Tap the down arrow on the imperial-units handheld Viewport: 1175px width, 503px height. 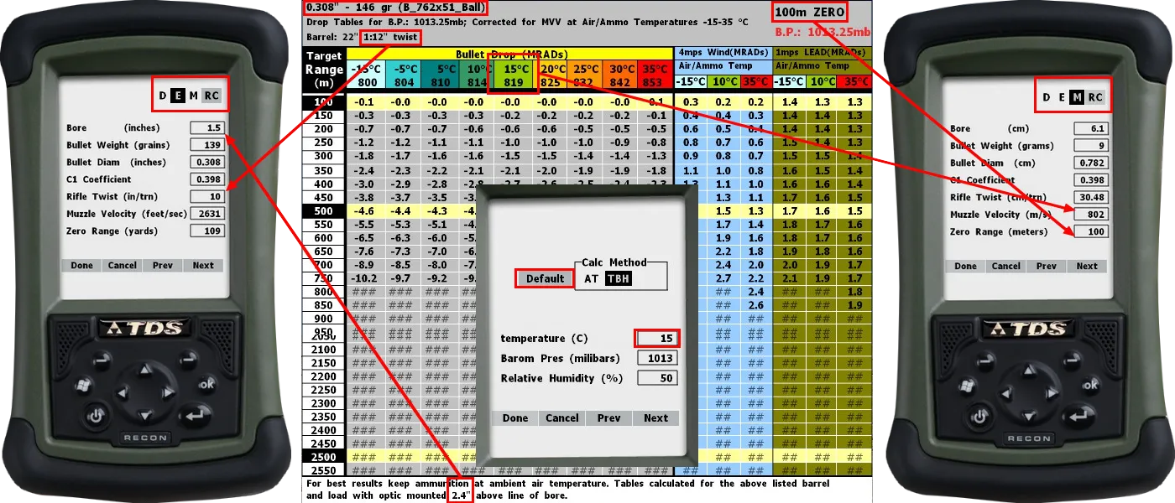145,414
